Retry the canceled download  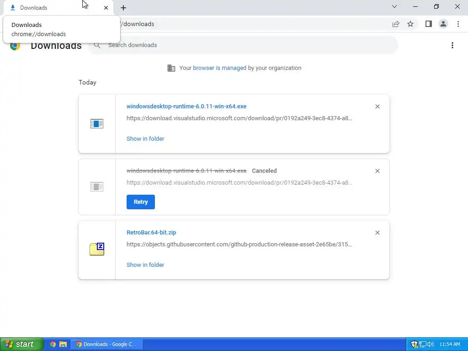pos(141,202)
